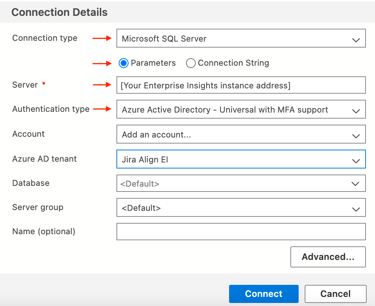
Task: Click the chevron arrow in Database field
Action: click(355, 184)
